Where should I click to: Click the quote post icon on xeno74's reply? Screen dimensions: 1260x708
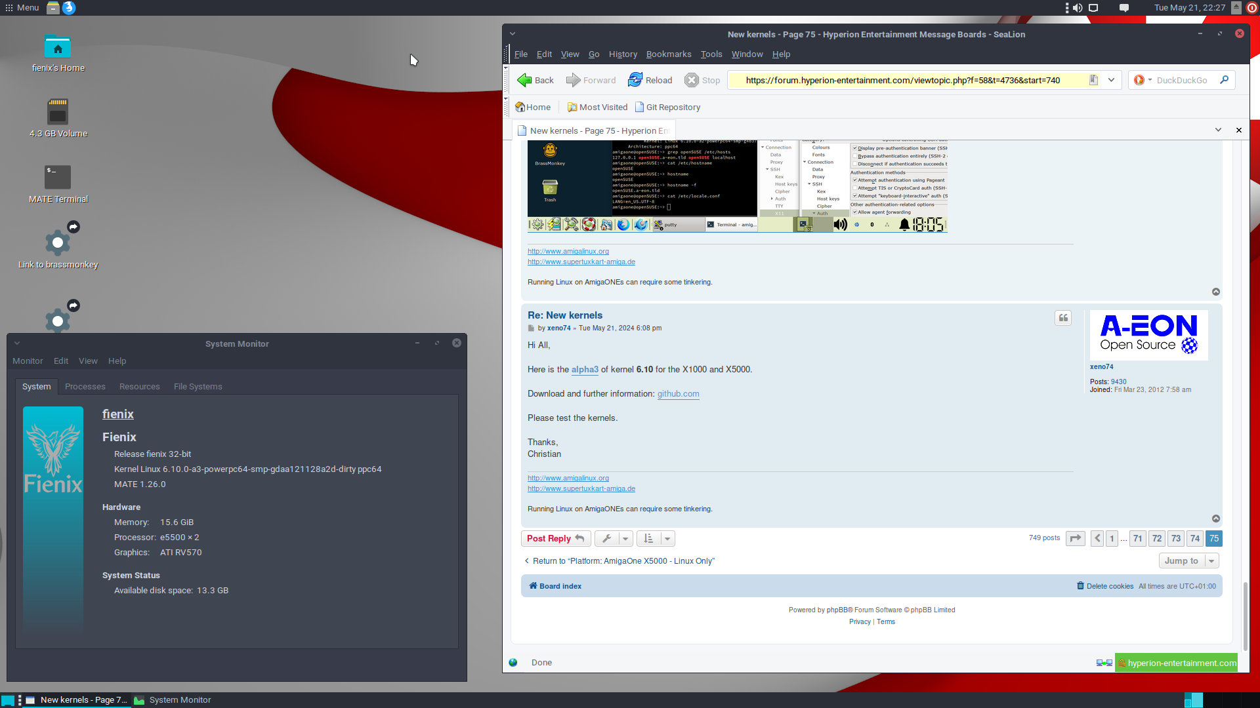[1063, 318]
